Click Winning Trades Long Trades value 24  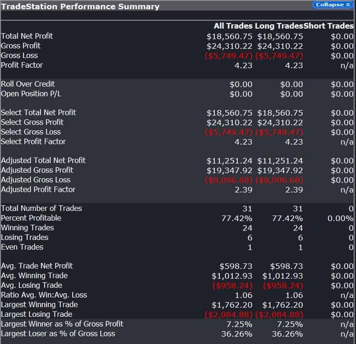coord(298,228)
